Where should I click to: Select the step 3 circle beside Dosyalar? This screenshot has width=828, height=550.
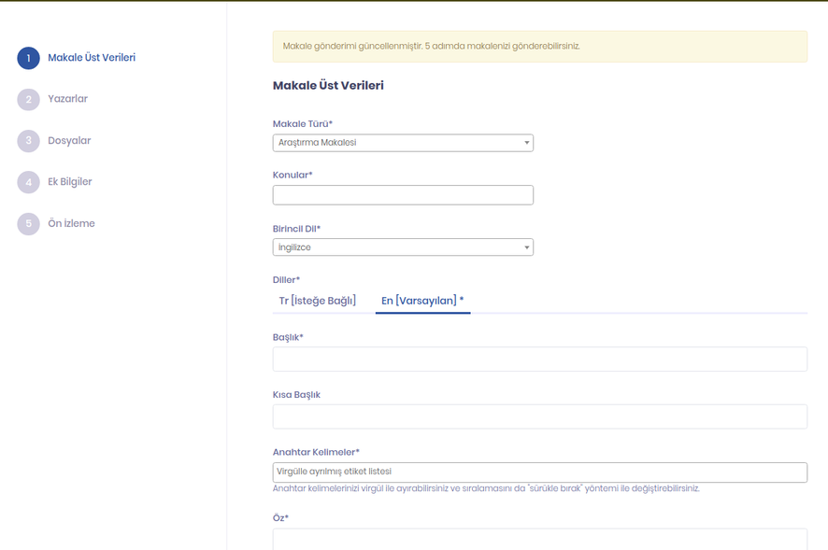(28, 141)
